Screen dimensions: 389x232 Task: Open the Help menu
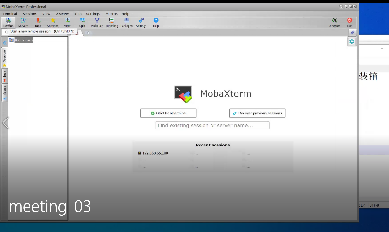pyautogui.click(x=125, y=14)
